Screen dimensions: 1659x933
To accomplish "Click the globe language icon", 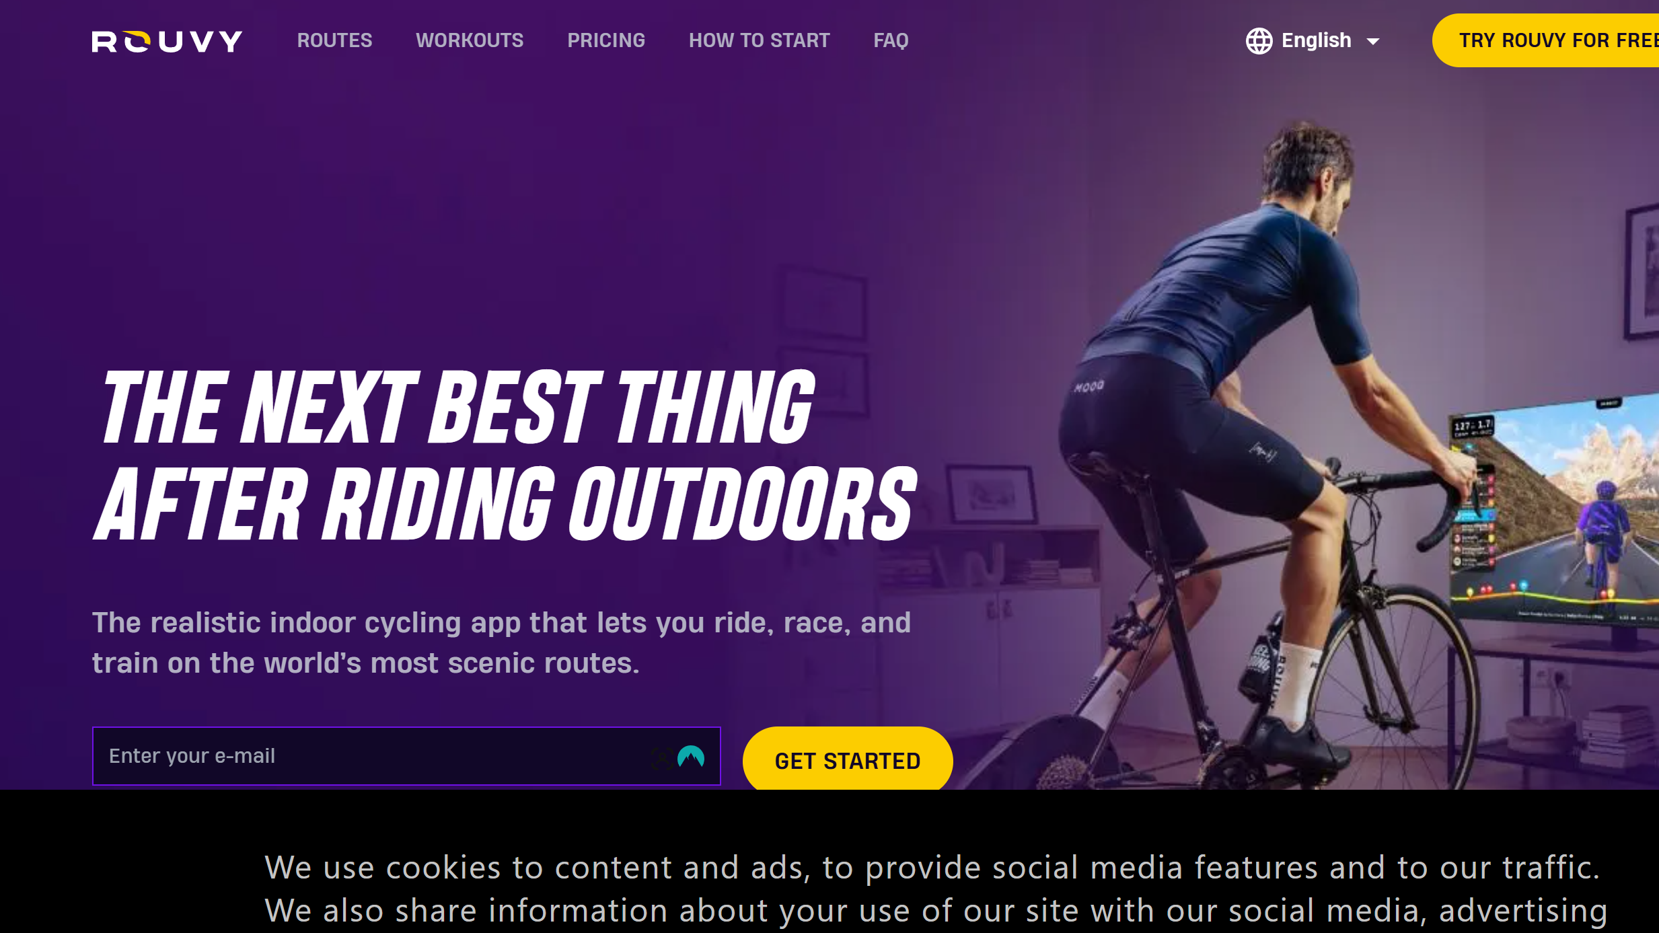I will [x=1259, y=41].
